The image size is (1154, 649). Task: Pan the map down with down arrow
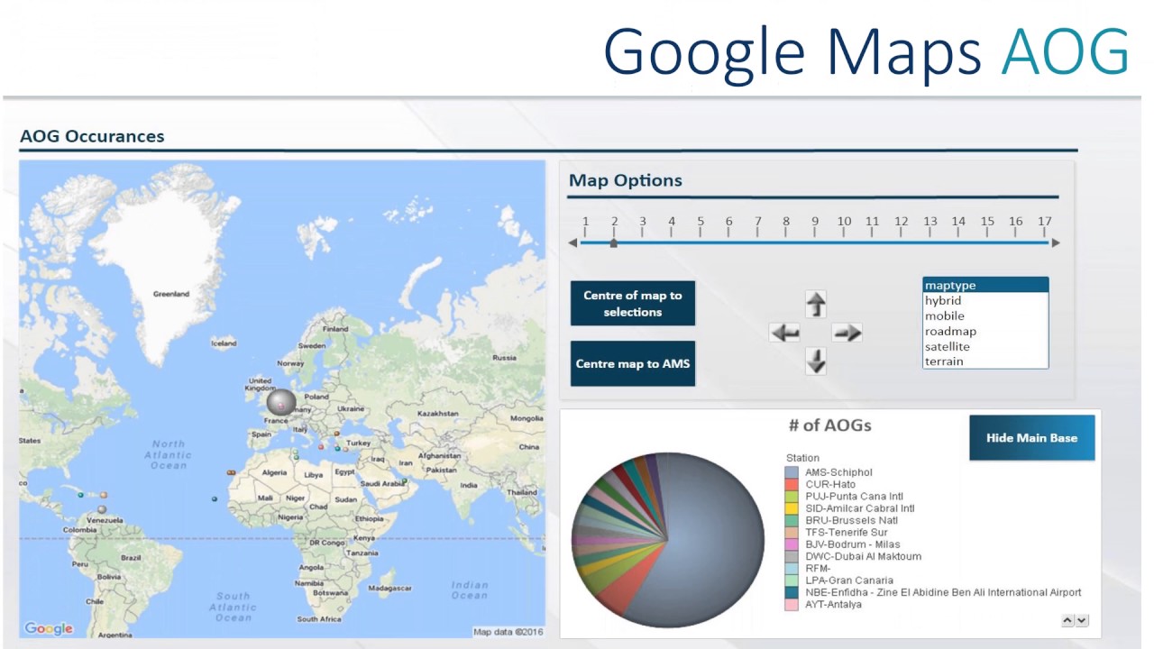coord(815,361)
